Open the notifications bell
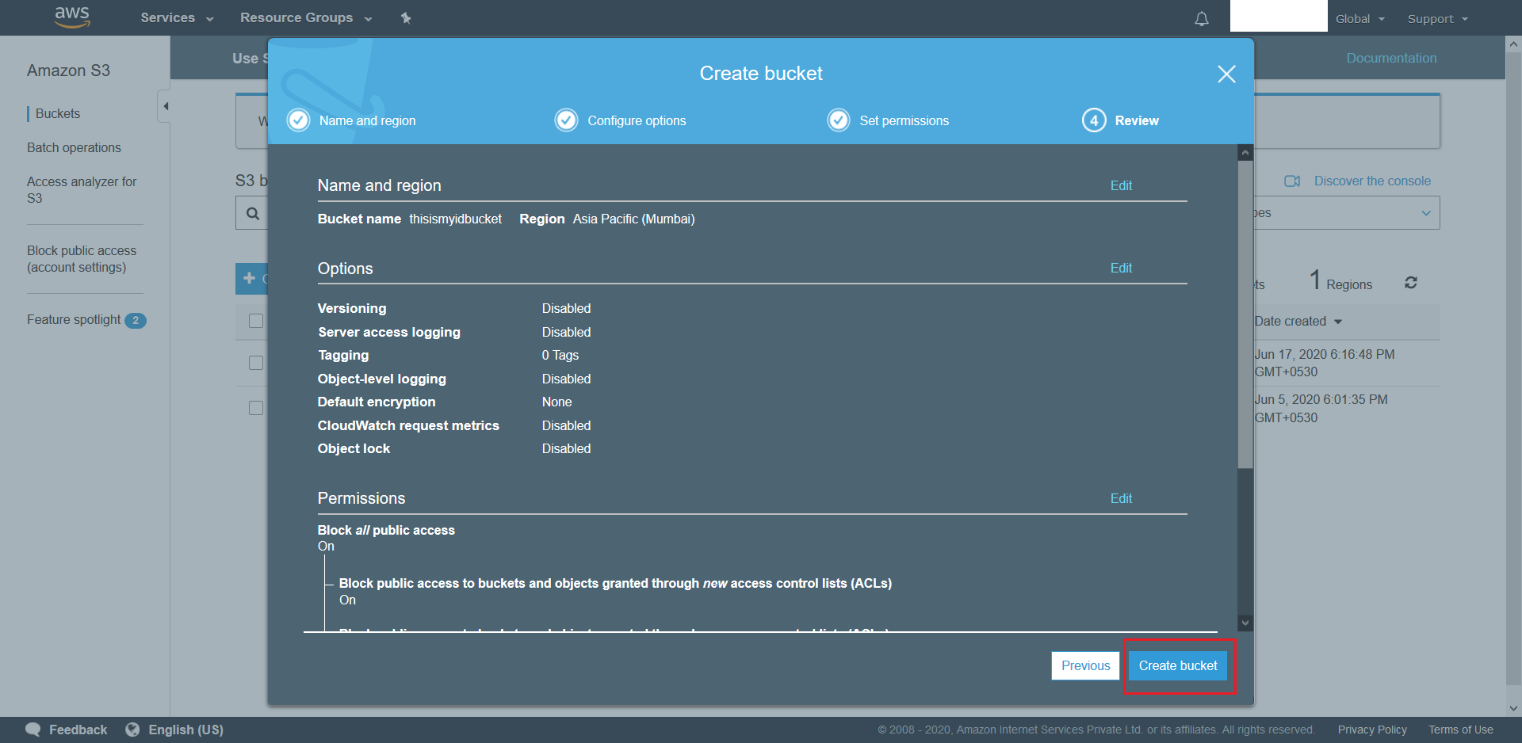The height and width of the screenshot is (743, 1522). pyautogui.click(x=1202, y=18)
